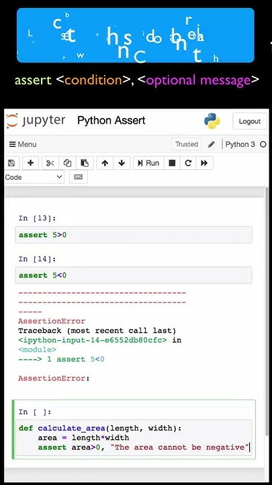Copy selected cell icon
The width and height of the screenshot is (272, 485).
[67, 163]
